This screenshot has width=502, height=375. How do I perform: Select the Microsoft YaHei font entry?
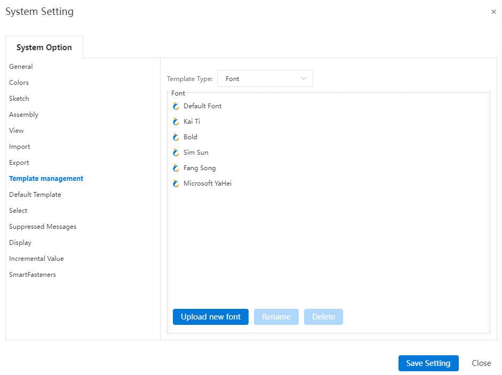(208, 183)
